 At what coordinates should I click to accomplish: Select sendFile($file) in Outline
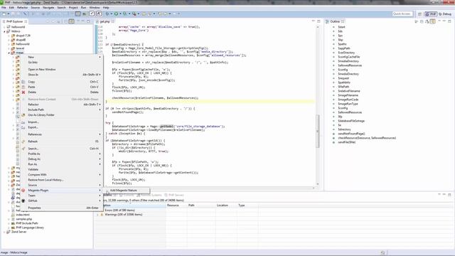[346, 142]
